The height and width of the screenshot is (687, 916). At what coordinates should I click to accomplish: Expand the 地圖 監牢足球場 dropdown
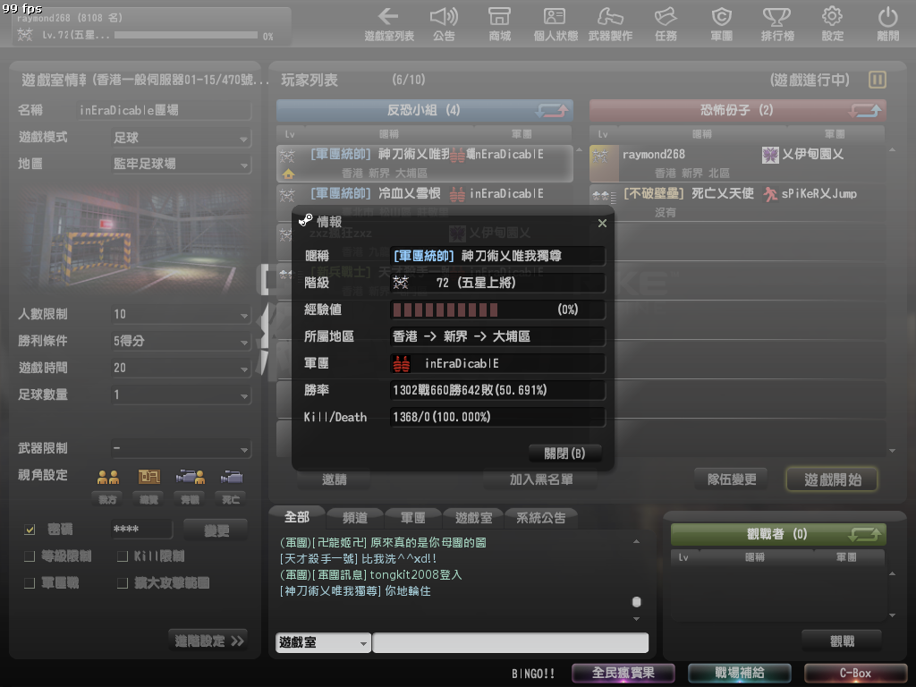181,165
